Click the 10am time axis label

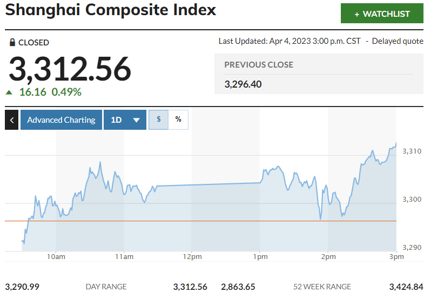56,257
